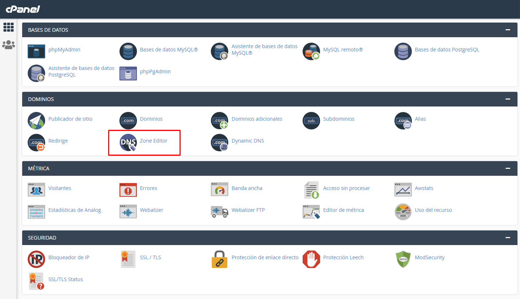Open the SSL/TLS Status link
Viewport: 520px width, 299px height.
[66, 279]
